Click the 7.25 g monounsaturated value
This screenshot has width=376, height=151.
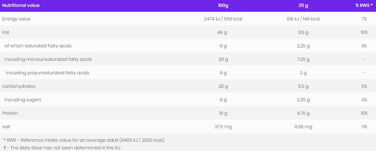301,59
